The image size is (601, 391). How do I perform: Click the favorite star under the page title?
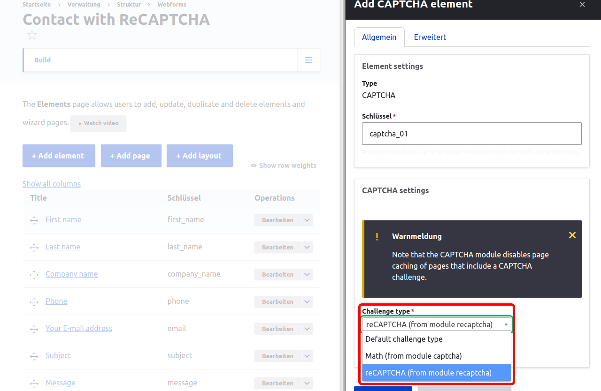pyautogui.click(x=31, y=35)
